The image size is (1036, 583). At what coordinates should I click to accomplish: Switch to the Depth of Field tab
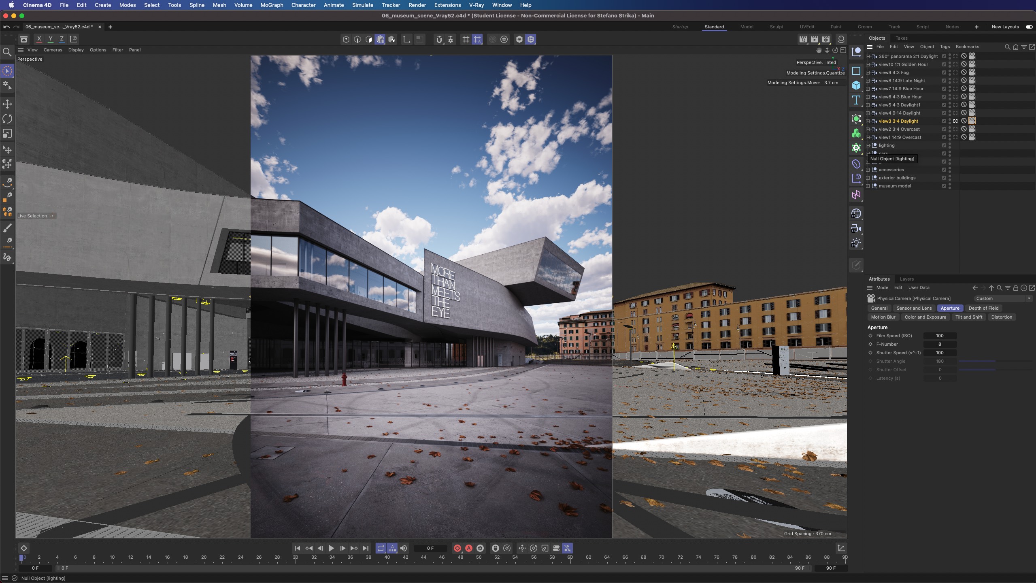tap(983, 308)
